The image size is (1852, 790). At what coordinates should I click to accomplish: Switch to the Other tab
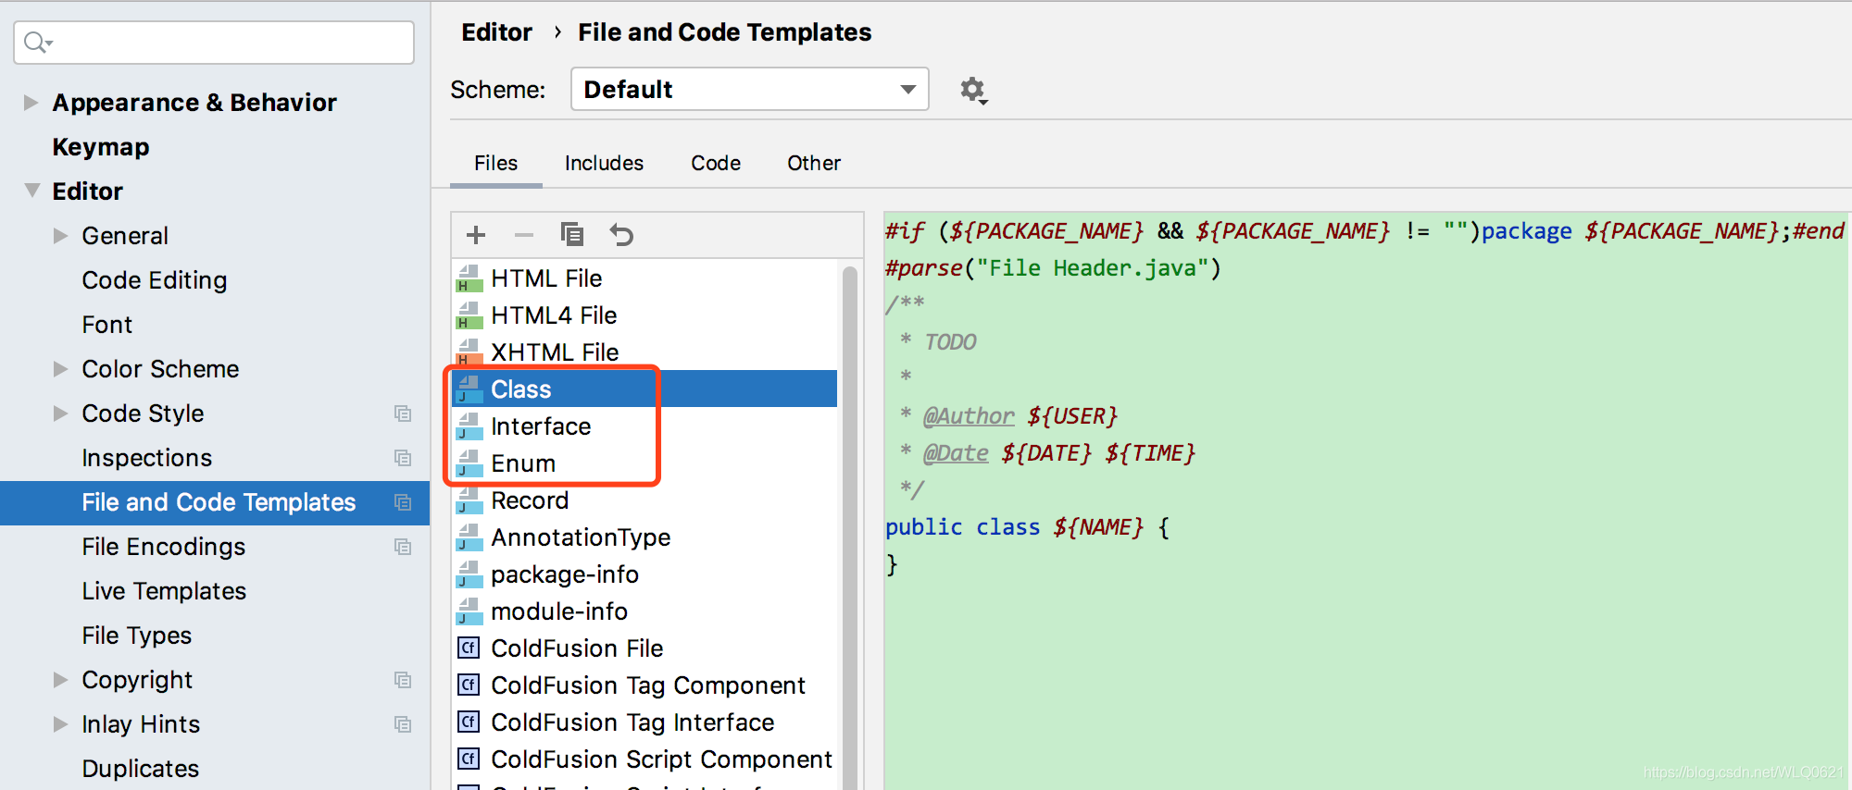[814, 163]
